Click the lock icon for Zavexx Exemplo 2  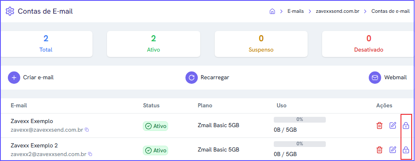tap(406, 150)
